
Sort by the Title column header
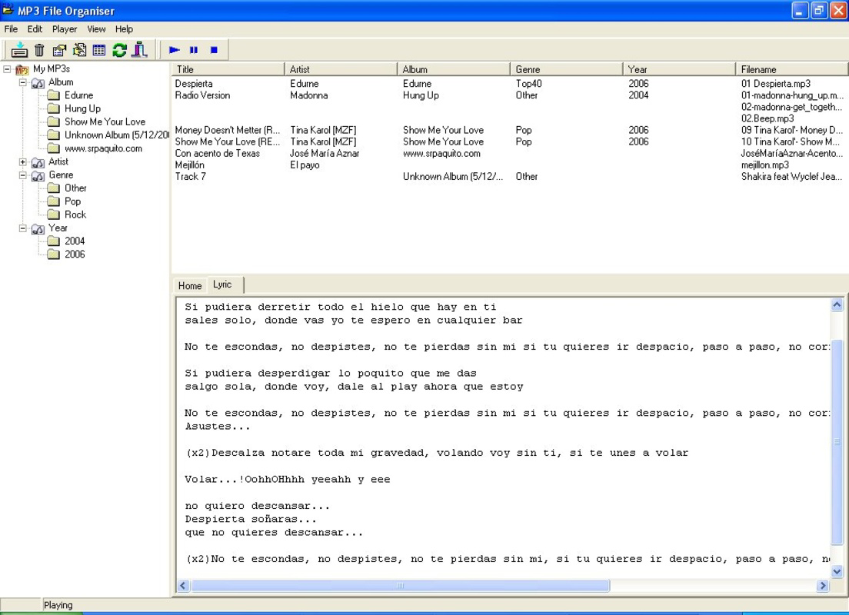228,69
